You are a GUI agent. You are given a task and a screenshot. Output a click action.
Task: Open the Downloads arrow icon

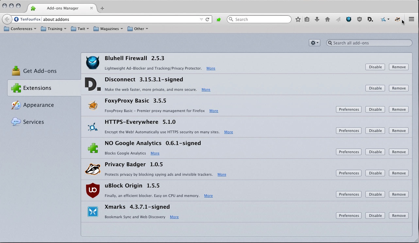(317, 19)
